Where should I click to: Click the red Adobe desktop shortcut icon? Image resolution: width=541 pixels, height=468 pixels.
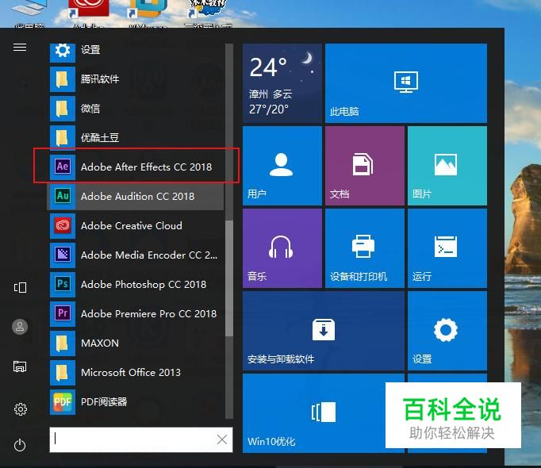pos(89,8)
